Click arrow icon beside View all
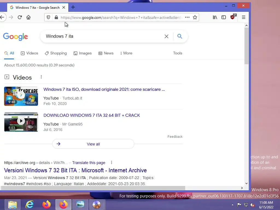 (59, 144)
